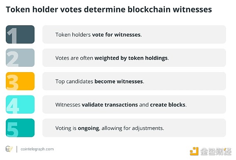Click the gray number 2 badge

20,58
